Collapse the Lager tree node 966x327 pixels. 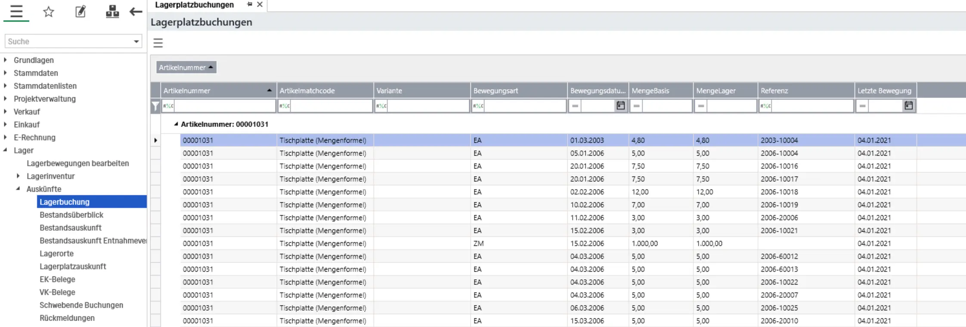pyautogui.click(x=5, y=150)
